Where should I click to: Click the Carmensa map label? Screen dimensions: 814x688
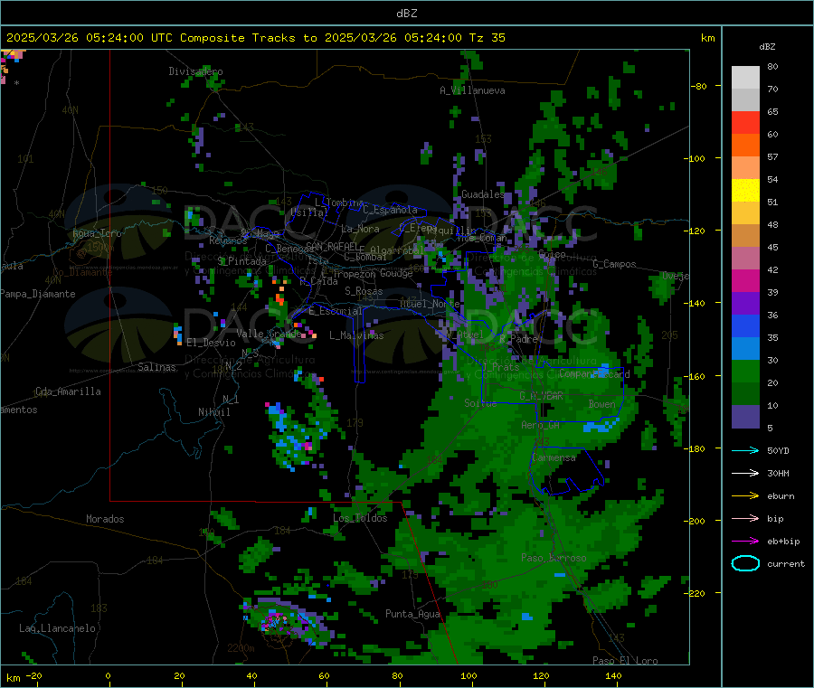click(554, 457)
